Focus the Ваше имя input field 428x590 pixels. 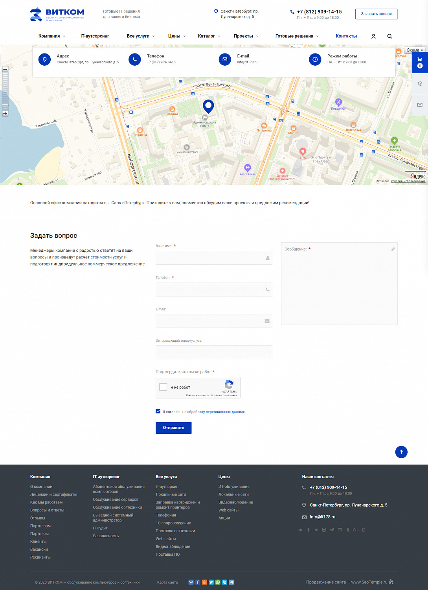214,258
